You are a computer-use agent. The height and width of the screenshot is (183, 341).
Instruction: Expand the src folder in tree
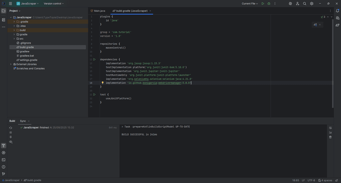[x=14, y=39]
